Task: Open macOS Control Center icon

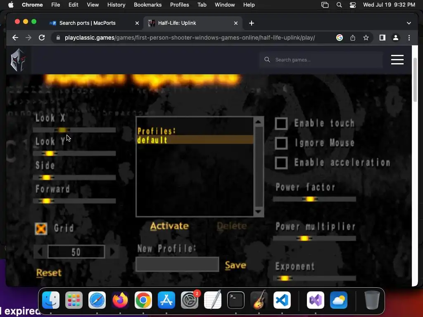Action: pos(353,5)
